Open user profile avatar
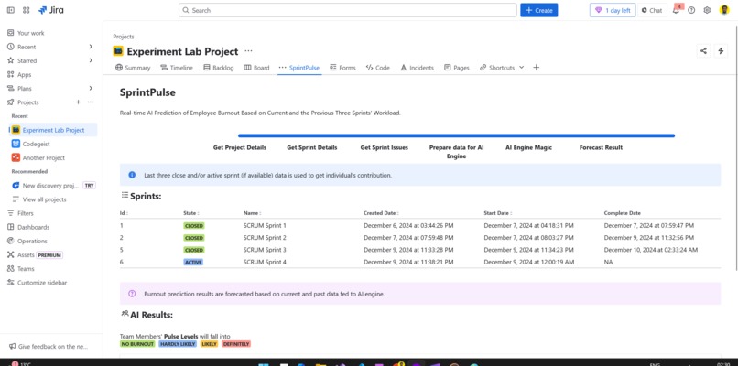 point(724,10)
